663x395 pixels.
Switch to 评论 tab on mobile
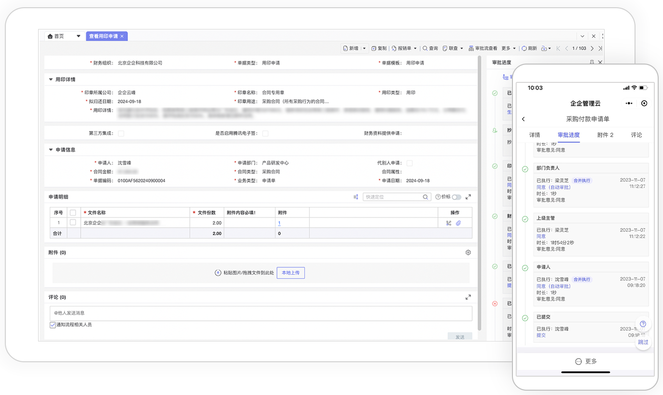636,135
